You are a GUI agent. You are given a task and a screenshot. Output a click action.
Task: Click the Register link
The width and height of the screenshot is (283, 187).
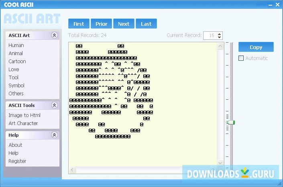point(17,161)
